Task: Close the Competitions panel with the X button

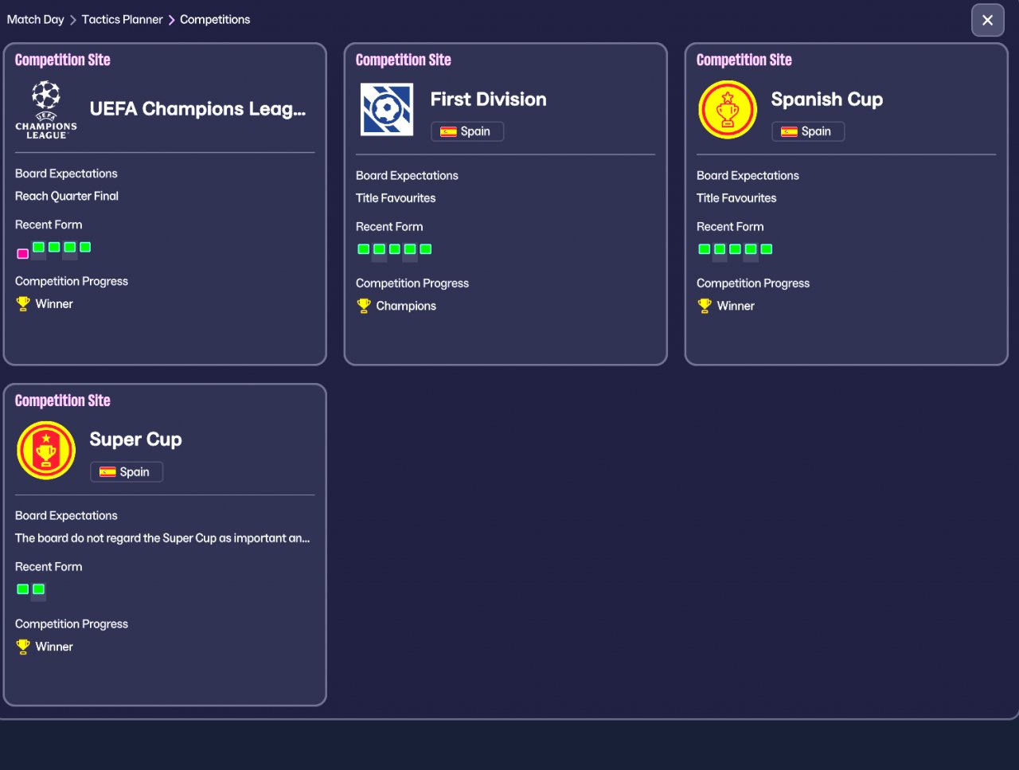Action: point(988,20)
